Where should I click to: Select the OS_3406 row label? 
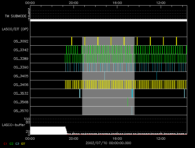21,85
